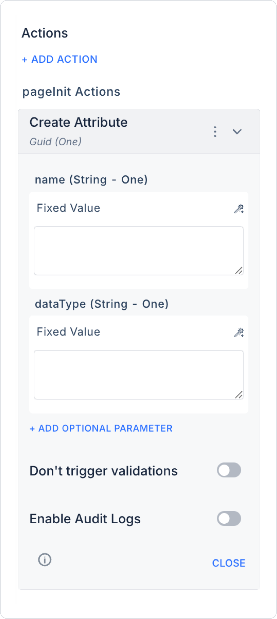
Task: Click the pageInit Actions section heading
Action: tap(71, 92)
